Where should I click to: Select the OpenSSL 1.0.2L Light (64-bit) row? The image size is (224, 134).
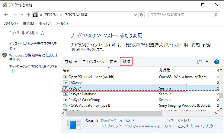click(140, 77)
